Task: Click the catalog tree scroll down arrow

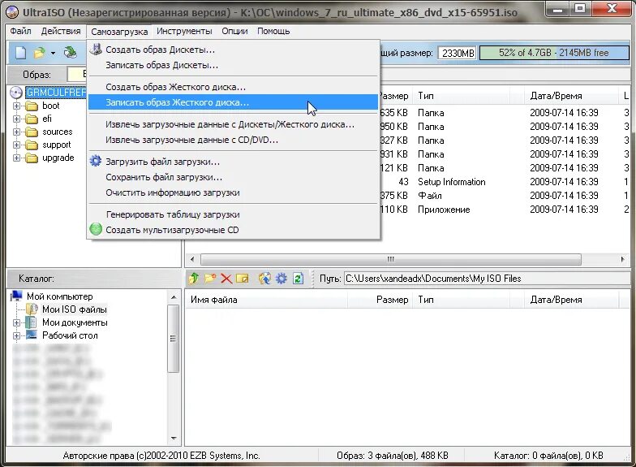Action: click(x=174, y=439)
